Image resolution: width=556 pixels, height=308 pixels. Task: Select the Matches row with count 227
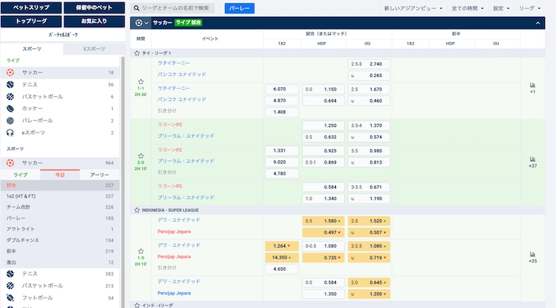pyautogui.click(x=60, y=186)
